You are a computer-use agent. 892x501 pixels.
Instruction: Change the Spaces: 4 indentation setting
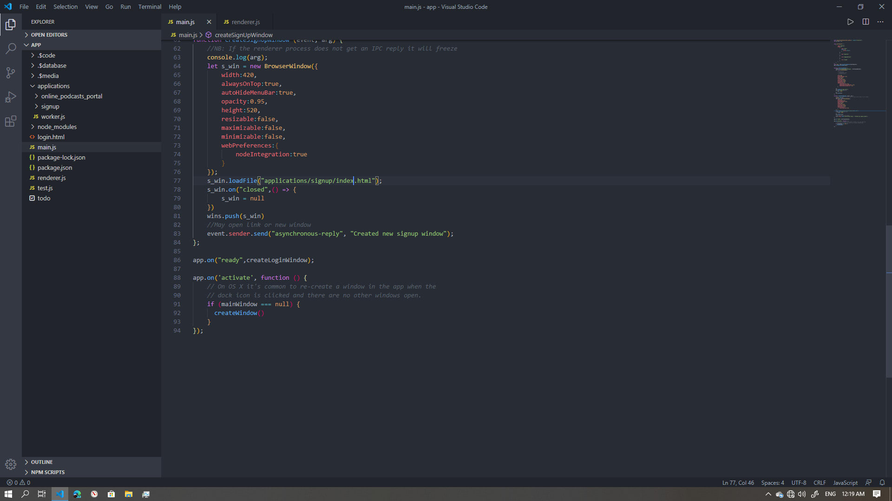click(773, 482)
